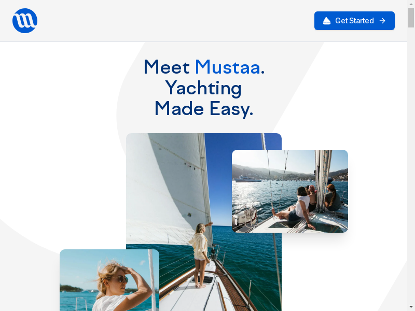415x311 pixels.
Task: Click the empty gray header bar area
Action: [175, 21]
